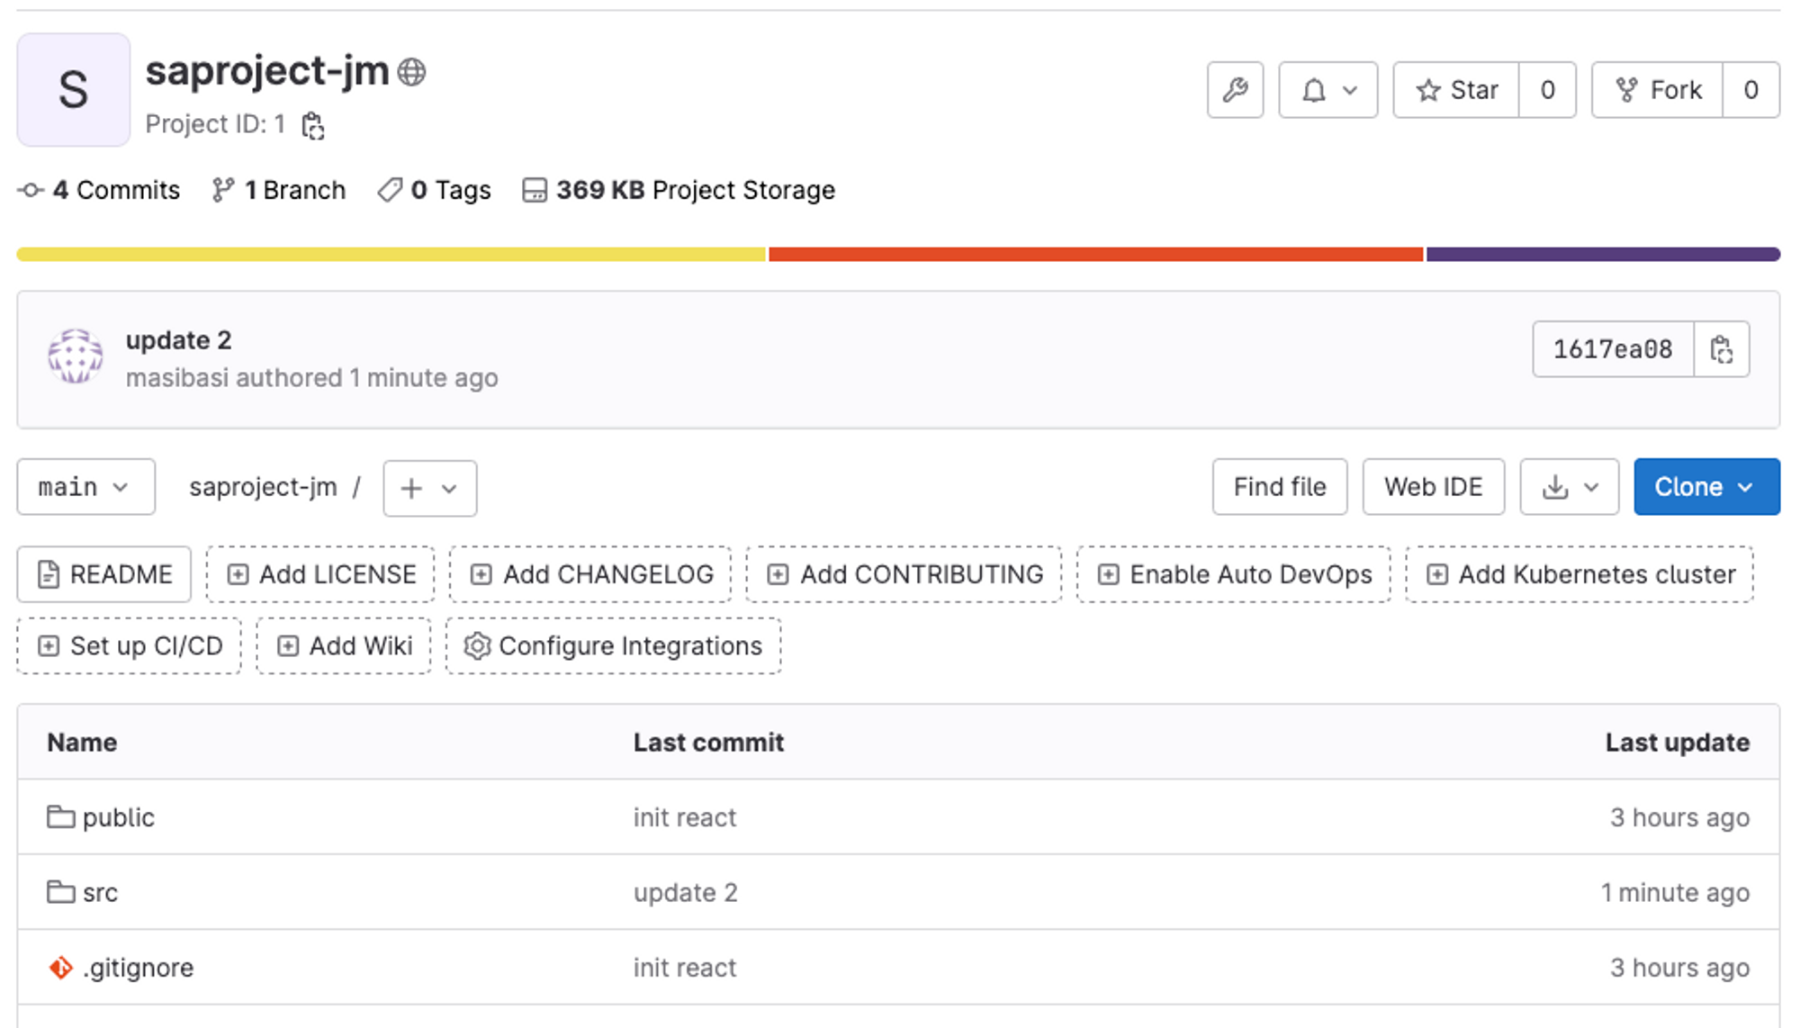
Task: Open the .gitignore file
Action: click(x=138, y=968)
